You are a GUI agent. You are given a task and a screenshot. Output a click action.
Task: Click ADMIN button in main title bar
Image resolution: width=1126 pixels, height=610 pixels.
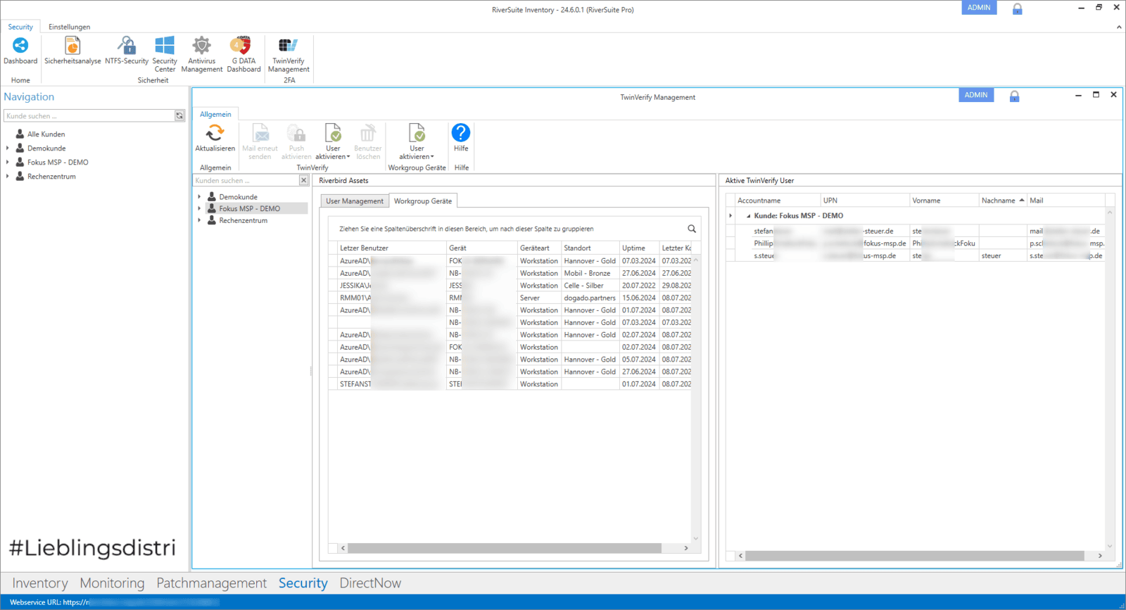pos(979,8)
